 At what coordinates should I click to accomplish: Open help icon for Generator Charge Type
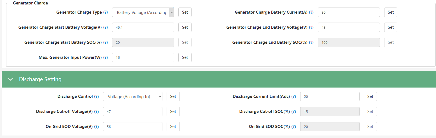105,12
